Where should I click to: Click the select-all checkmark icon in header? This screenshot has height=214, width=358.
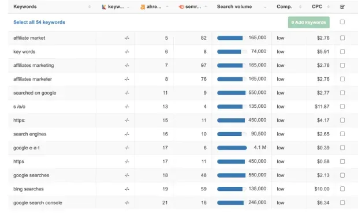[342, 7]
